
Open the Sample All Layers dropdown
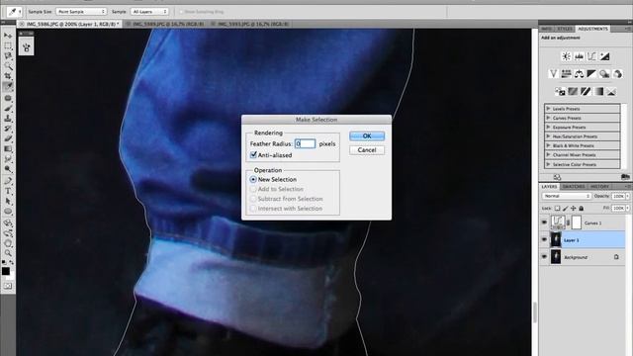point(149,12)
